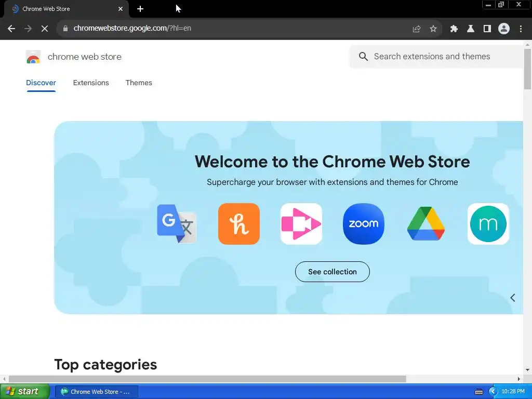Click the tray keyboard icon
532x399 pixels.
478,392
